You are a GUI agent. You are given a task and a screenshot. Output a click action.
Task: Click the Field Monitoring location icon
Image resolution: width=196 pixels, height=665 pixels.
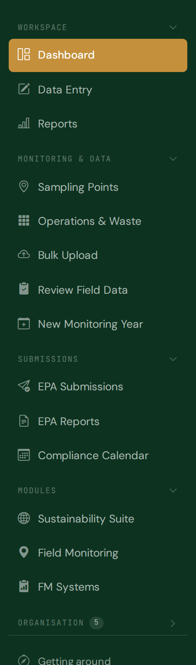tap(24, 552)
